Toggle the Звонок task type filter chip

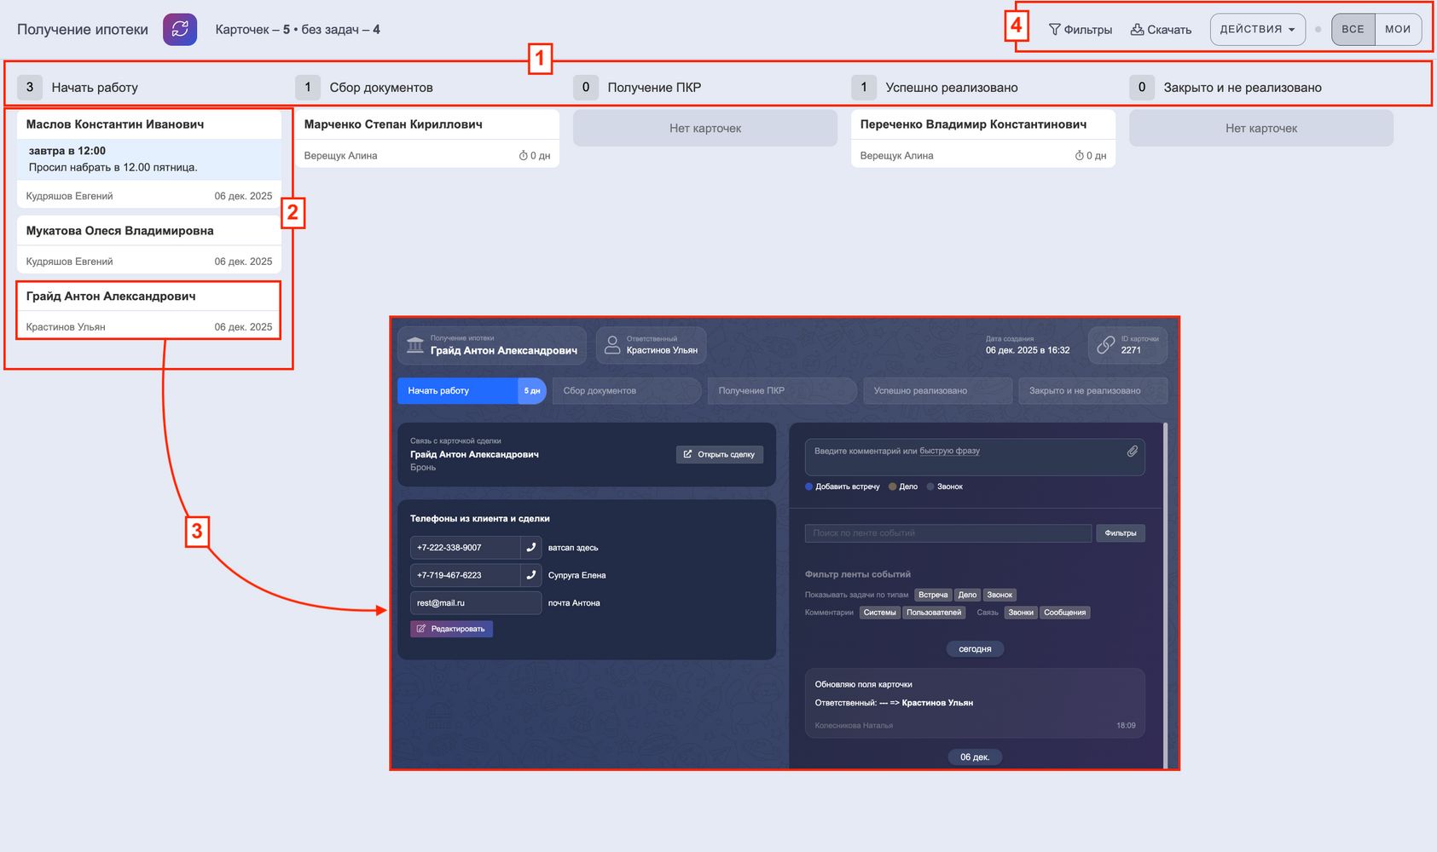coord(1000,595)
